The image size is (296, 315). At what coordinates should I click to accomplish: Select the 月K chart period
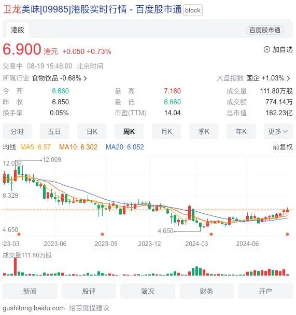point(166,132)
